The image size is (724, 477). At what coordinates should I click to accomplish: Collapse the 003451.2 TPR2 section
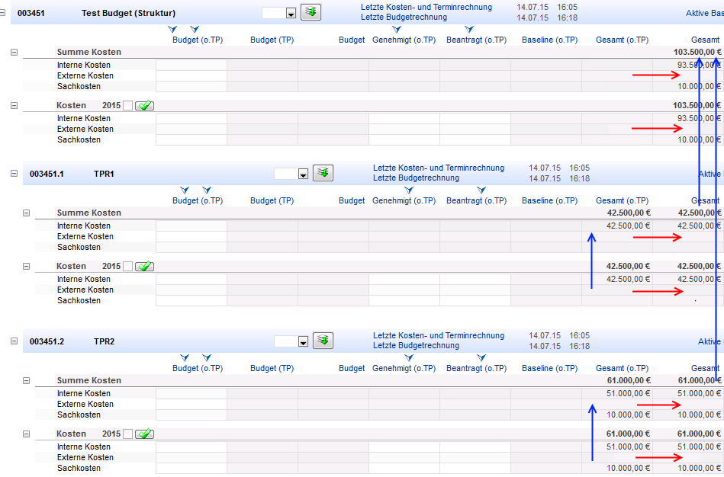coord(14,341)
